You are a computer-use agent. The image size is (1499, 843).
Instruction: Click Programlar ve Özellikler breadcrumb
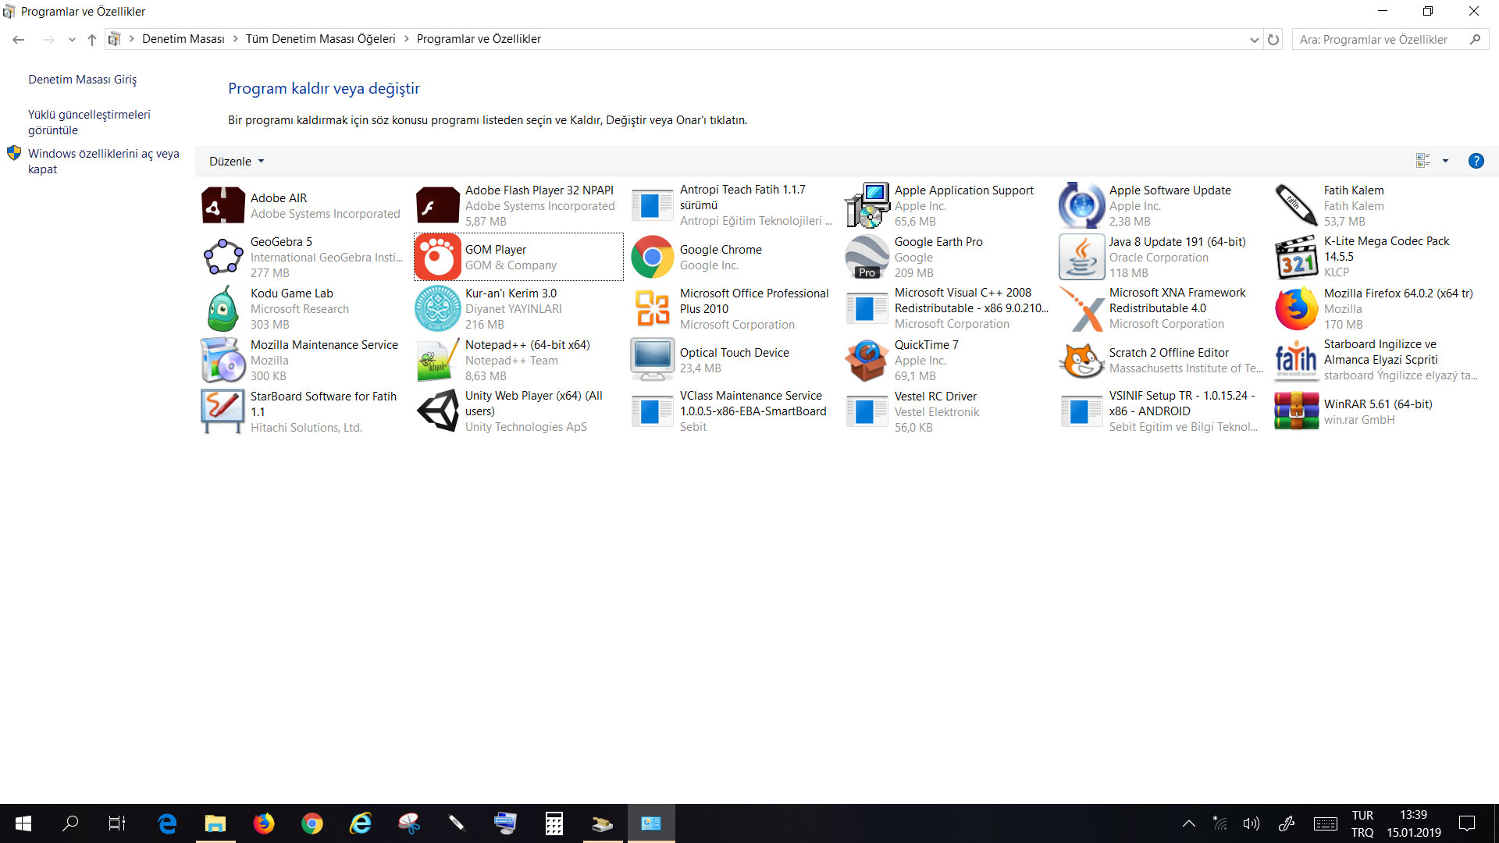tap(479, 39)
